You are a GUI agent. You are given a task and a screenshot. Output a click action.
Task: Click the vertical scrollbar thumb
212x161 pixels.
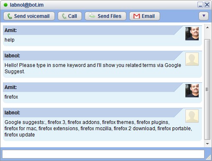coord(207,89)
